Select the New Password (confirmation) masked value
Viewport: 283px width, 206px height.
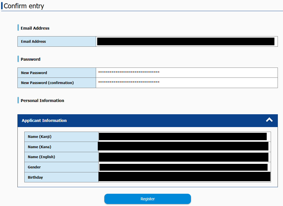[x=129, y=83]
